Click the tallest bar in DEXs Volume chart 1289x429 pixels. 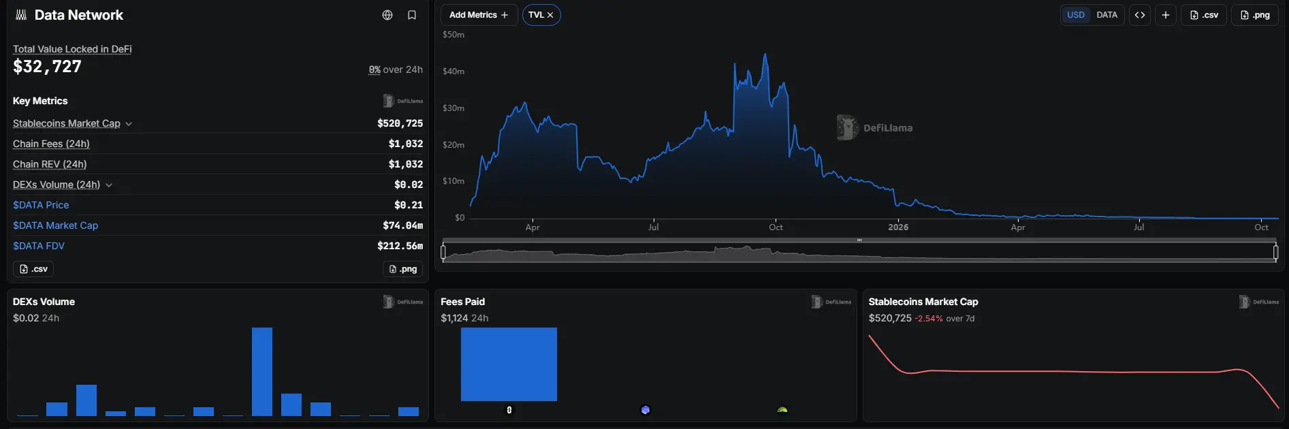point(262,372)
